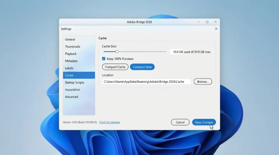Open the General settings category
The image size is (279, 155).
pyautogui.click(x=79, y=40)
